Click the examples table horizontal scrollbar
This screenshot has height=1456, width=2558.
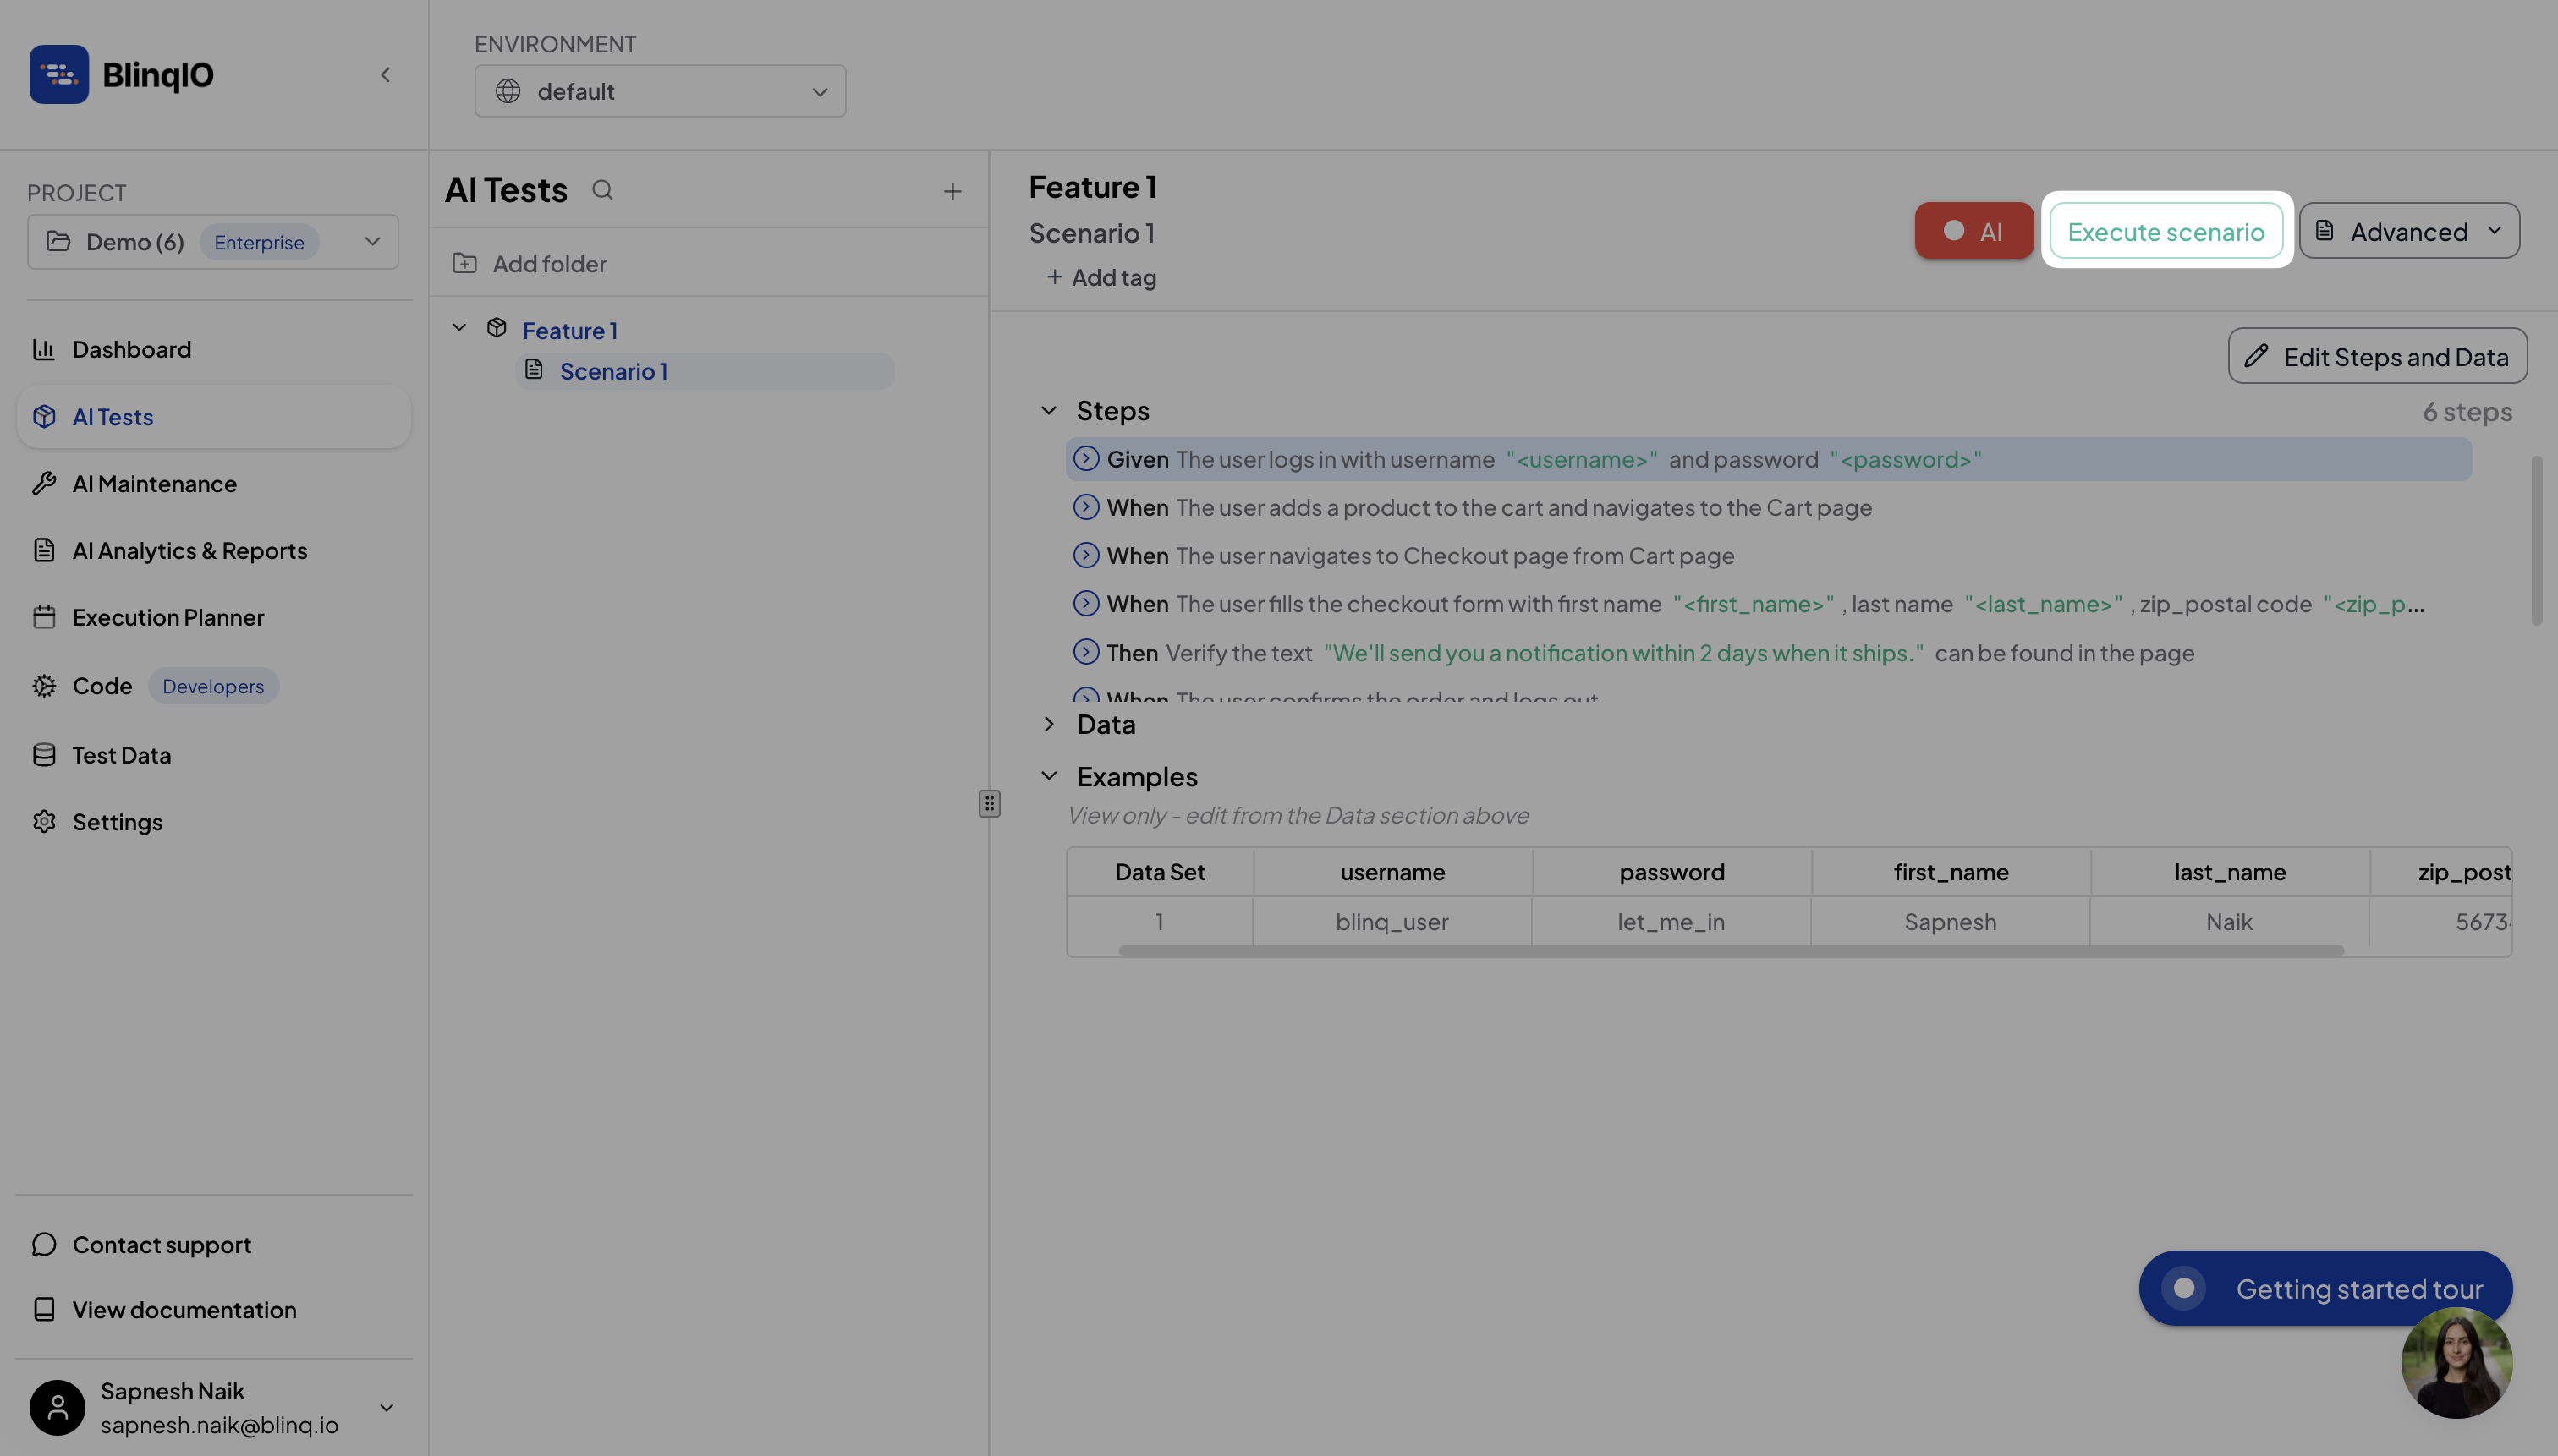pos(1731,951)
